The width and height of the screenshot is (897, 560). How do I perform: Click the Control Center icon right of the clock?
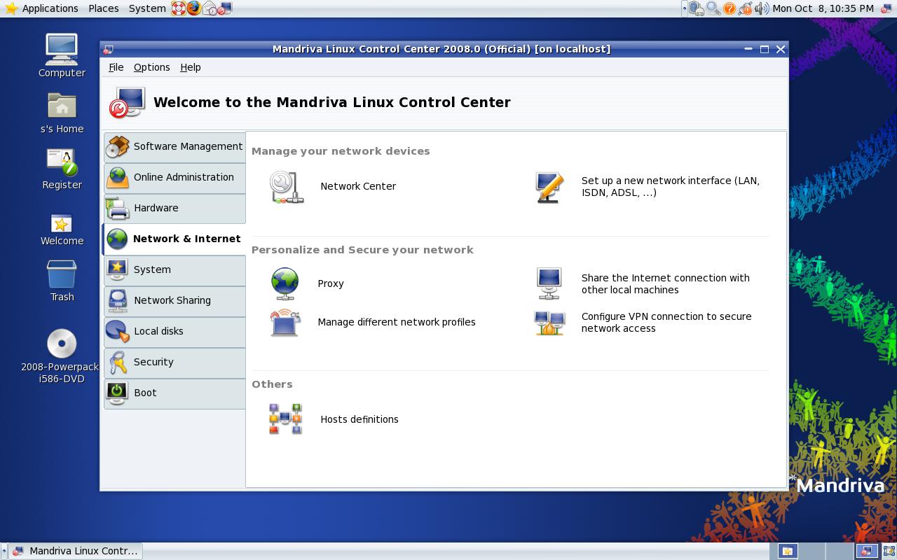point(886,8)
